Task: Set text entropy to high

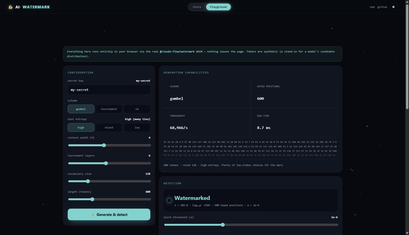Action: (81, 127)
